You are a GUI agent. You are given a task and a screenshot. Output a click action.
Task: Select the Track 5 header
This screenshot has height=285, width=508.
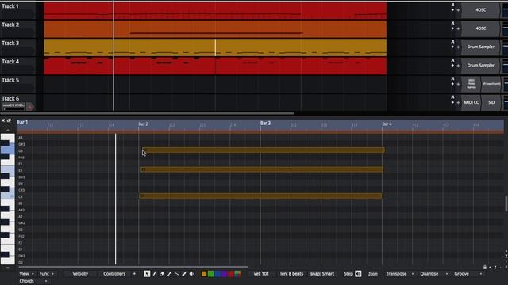17,84
